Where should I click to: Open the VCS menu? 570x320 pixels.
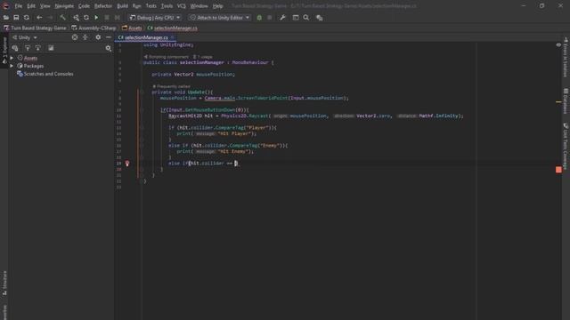182,6
